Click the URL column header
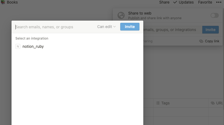Viewport: 224px width, 125px height. pyautogui.click(x=216, y=103)
